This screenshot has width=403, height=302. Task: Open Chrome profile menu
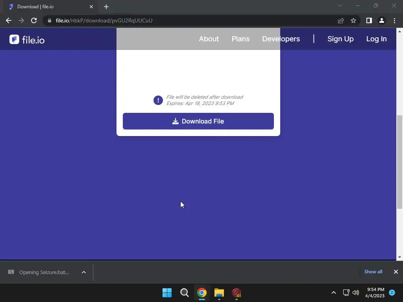coord(382,20)
